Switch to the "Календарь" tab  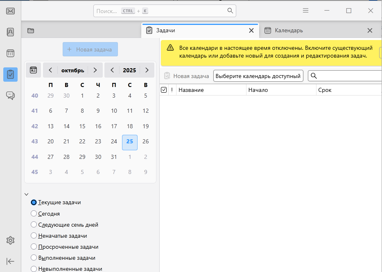289,31
